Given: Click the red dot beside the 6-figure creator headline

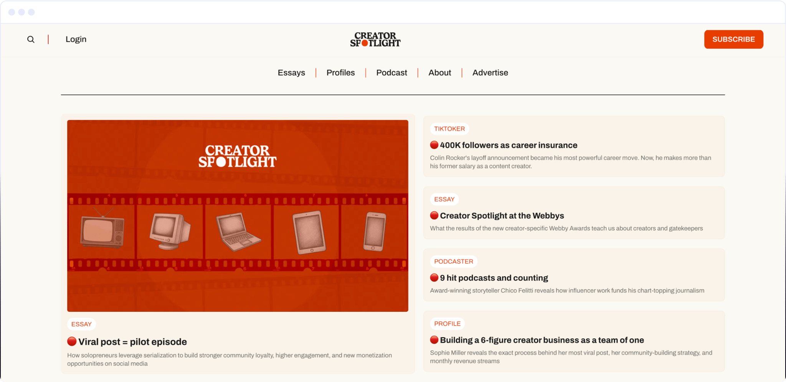Looking at the screenshot, I should click(434, 339).
